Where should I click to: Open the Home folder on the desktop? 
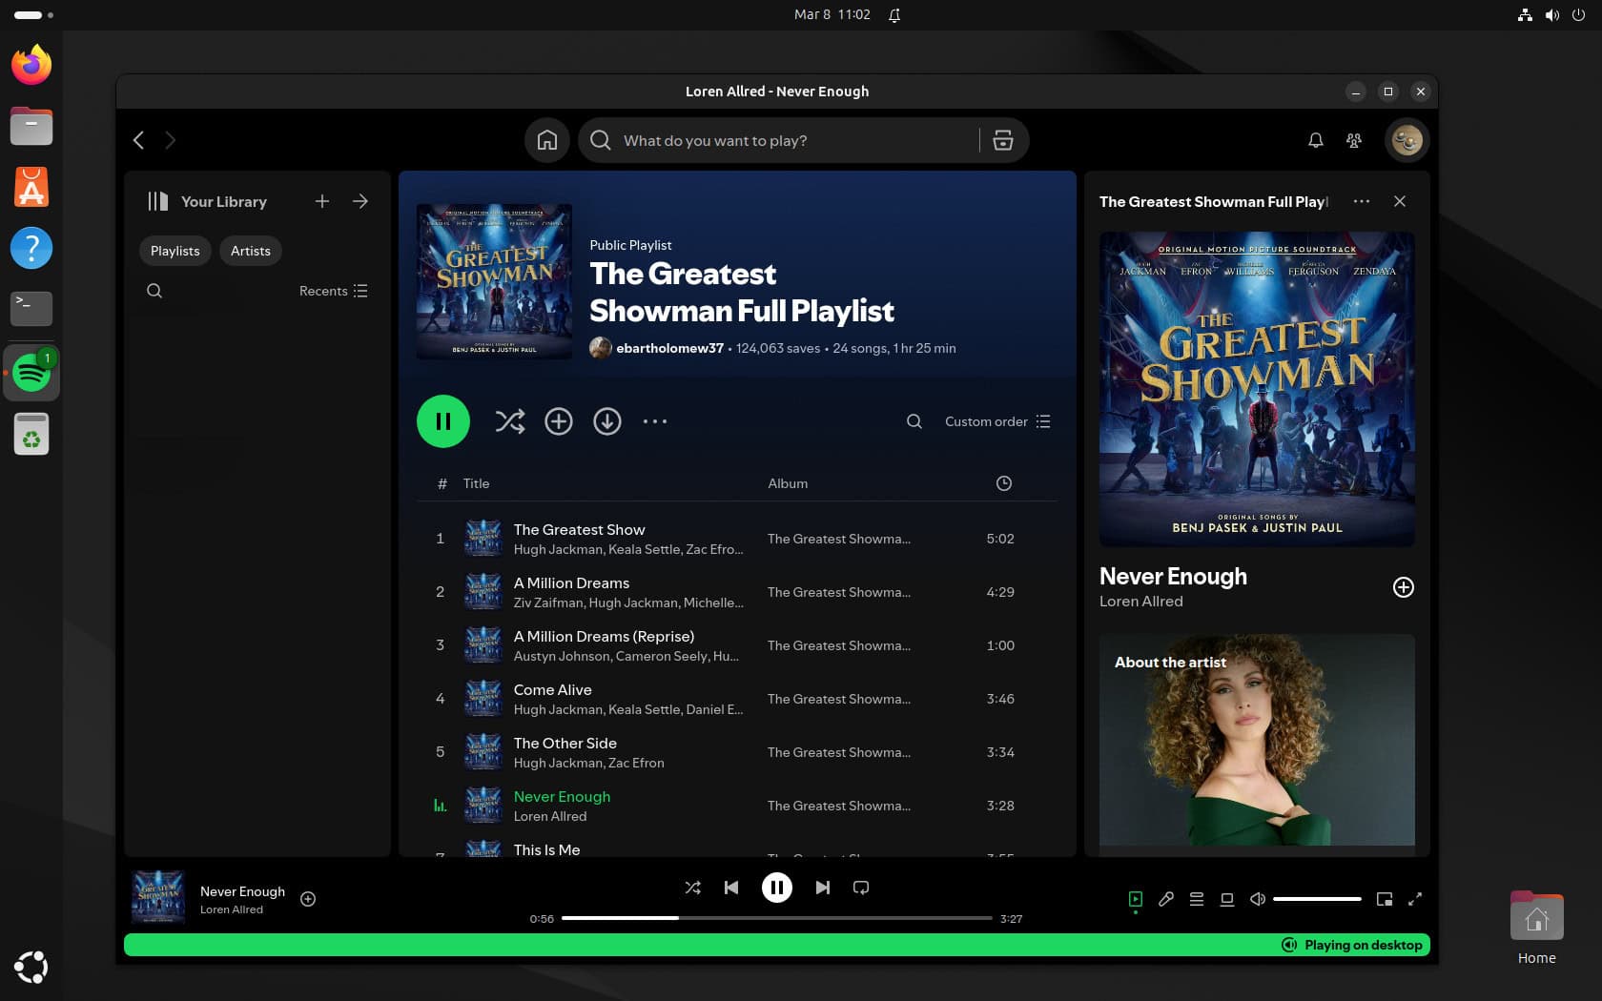pos(1536,929)
